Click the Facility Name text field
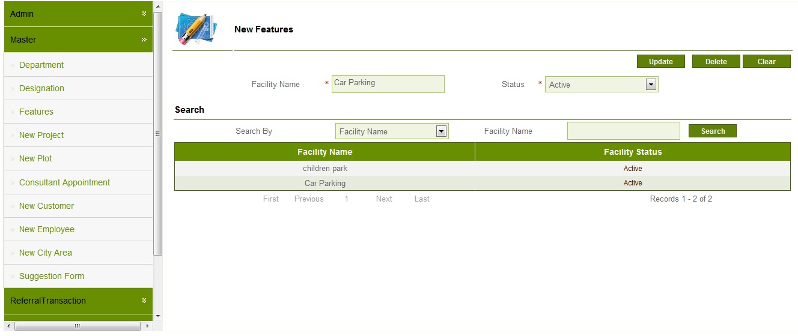The height and width of the screenshot is (336, 798). 388,84
